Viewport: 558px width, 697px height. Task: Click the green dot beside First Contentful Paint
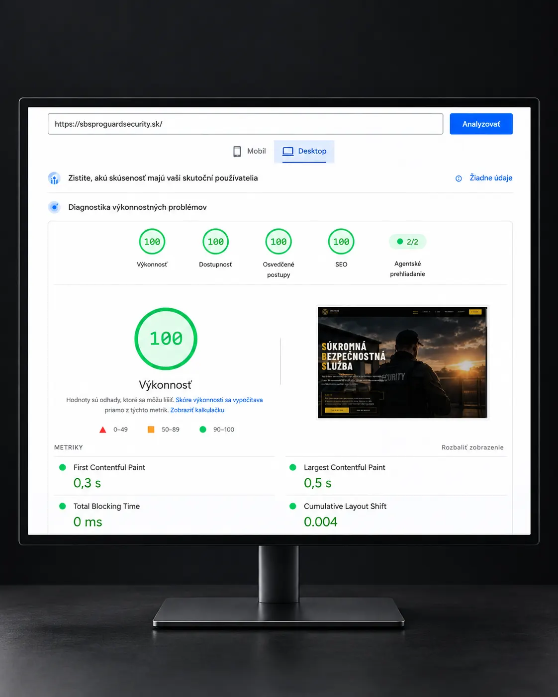(63, 467)
